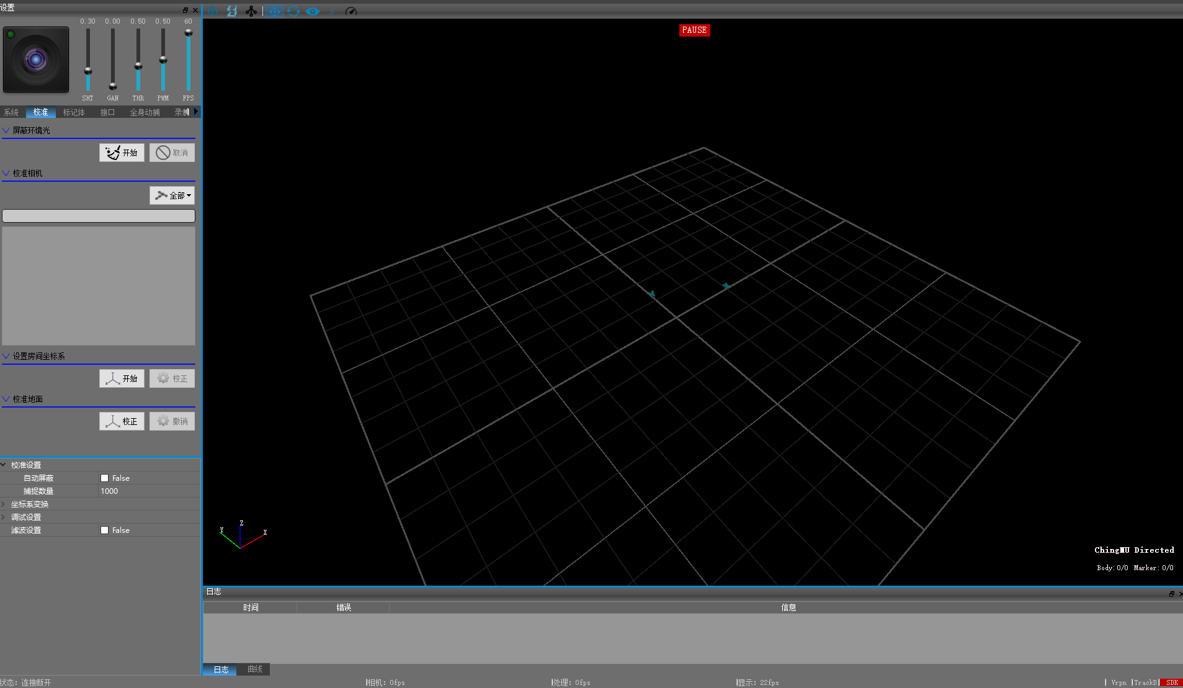Click the 取消 button

[172, 153]
